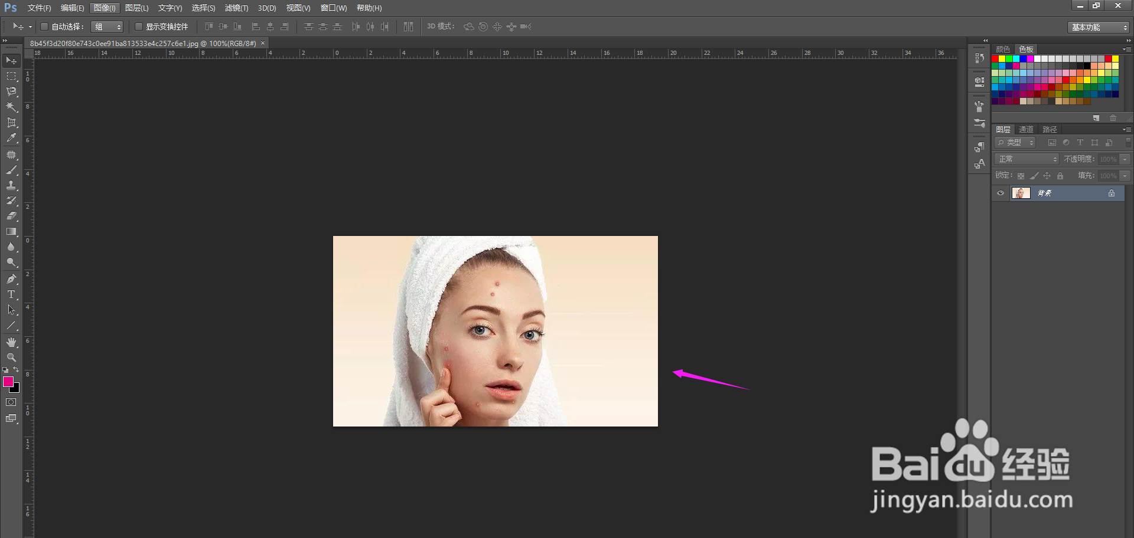
Task: Switch to the 通道 tab
Action: [x=1026, y=129]
